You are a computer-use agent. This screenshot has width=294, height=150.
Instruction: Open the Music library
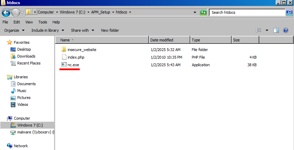22,91
